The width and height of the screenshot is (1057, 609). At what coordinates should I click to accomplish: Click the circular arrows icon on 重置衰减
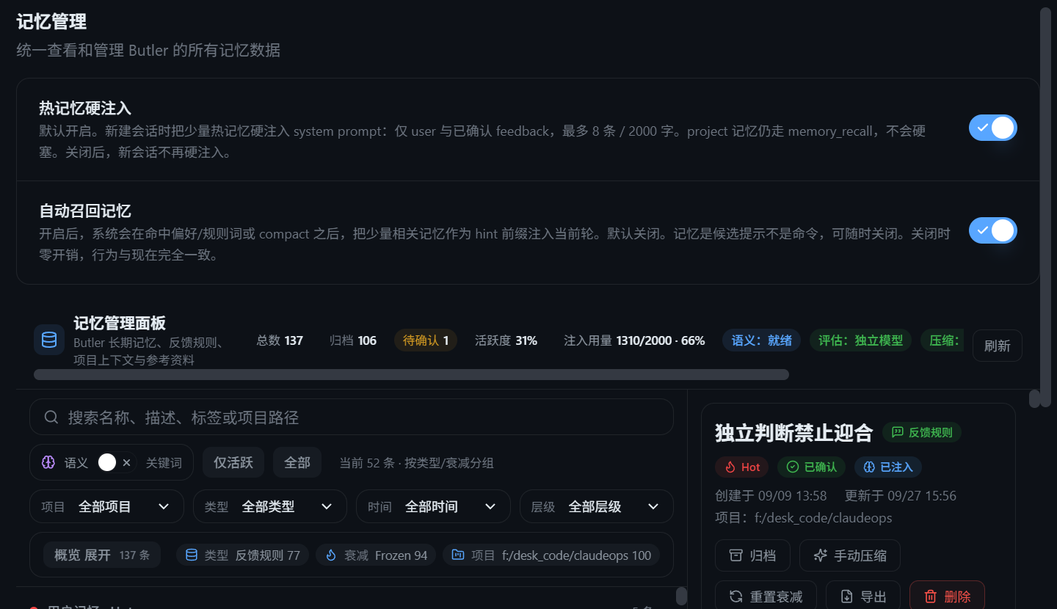(x=735, y=597)
